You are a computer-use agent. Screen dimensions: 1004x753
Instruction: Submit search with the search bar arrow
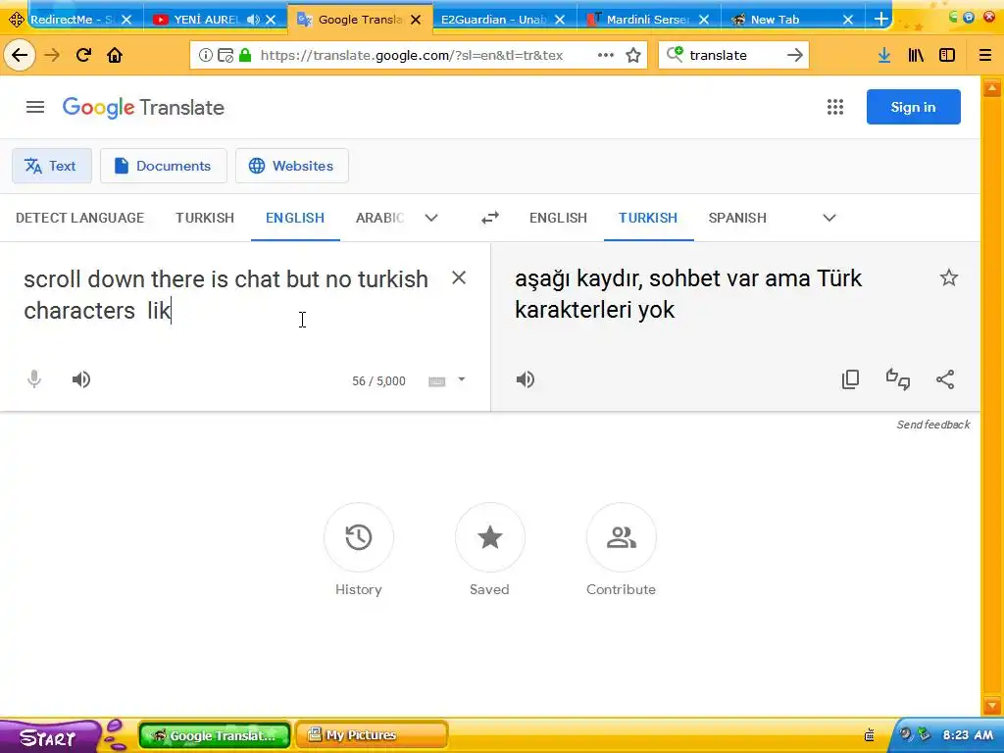[x=794, y=56]
